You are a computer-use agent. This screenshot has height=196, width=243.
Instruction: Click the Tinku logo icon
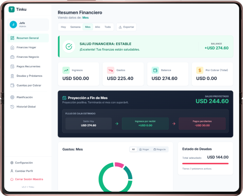[12, 9]
